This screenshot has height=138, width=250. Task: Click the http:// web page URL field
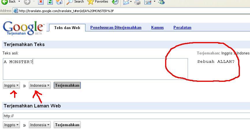[x=126, y=116]
